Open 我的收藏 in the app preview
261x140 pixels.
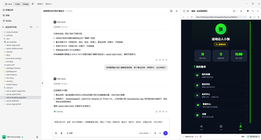coord(221,75)
